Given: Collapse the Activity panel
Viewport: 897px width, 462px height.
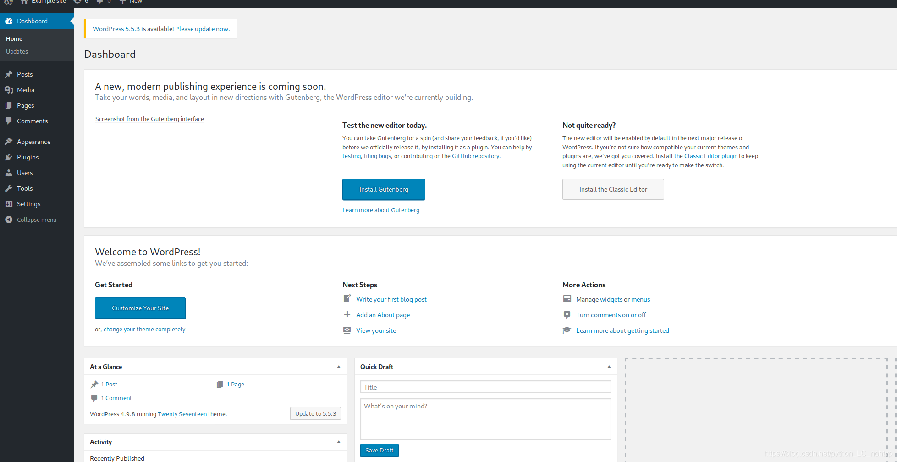Looking at the screenshot, I should click(x=339, y=442).
